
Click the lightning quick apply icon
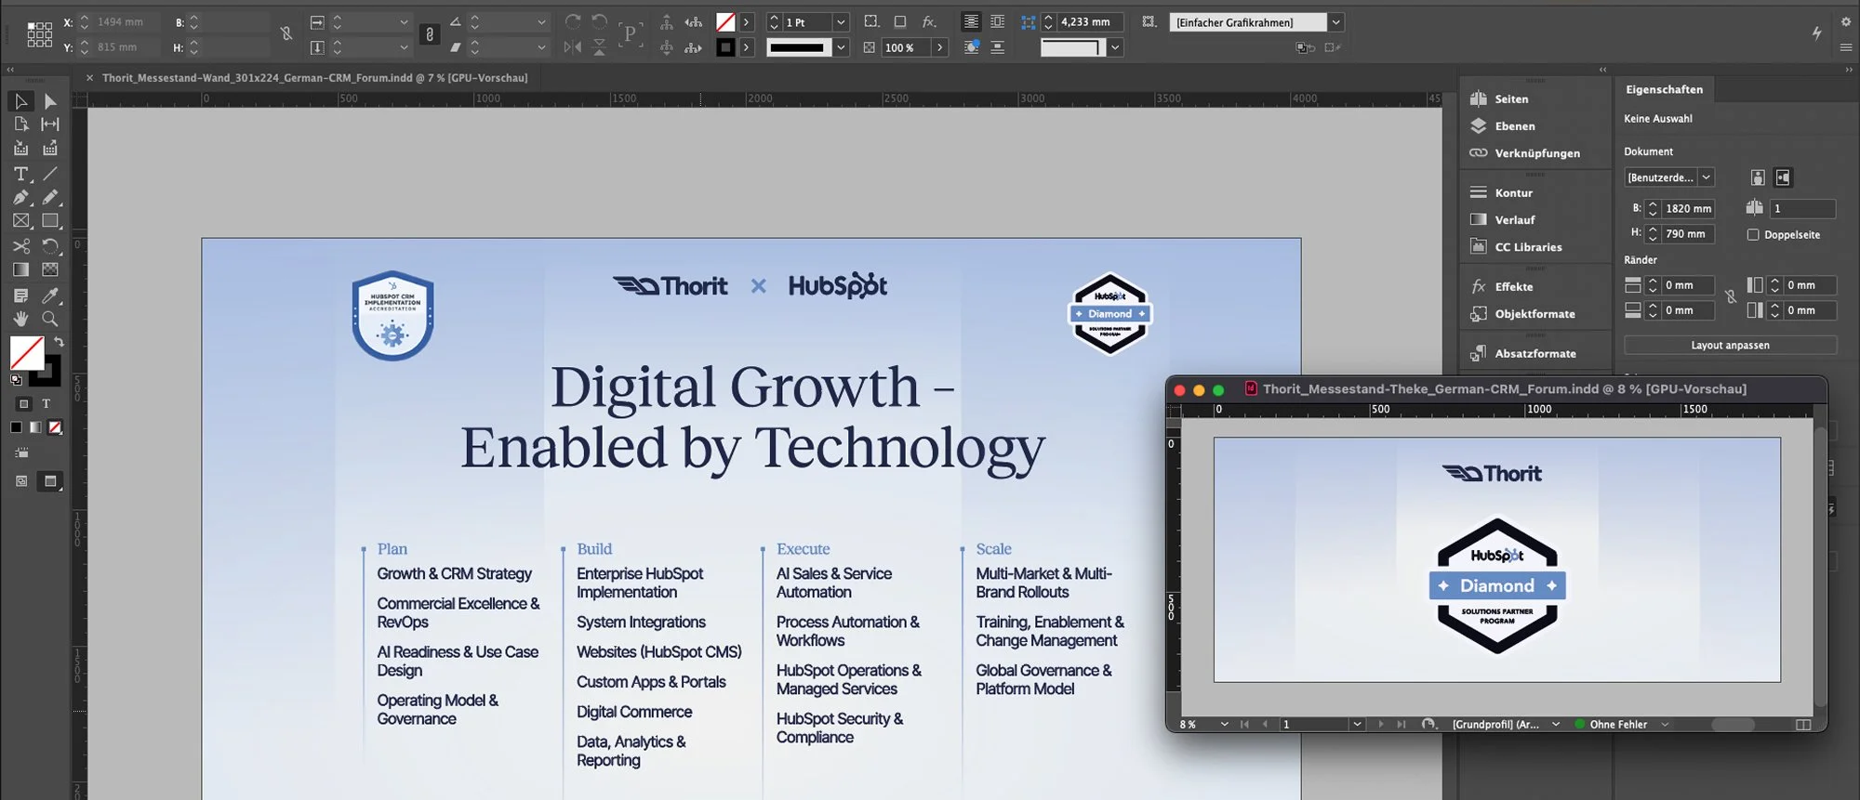[1816, 33]
